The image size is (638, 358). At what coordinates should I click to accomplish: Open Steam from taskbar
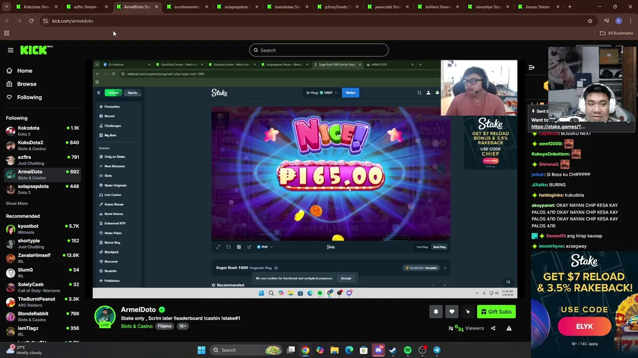coord(393,350)
